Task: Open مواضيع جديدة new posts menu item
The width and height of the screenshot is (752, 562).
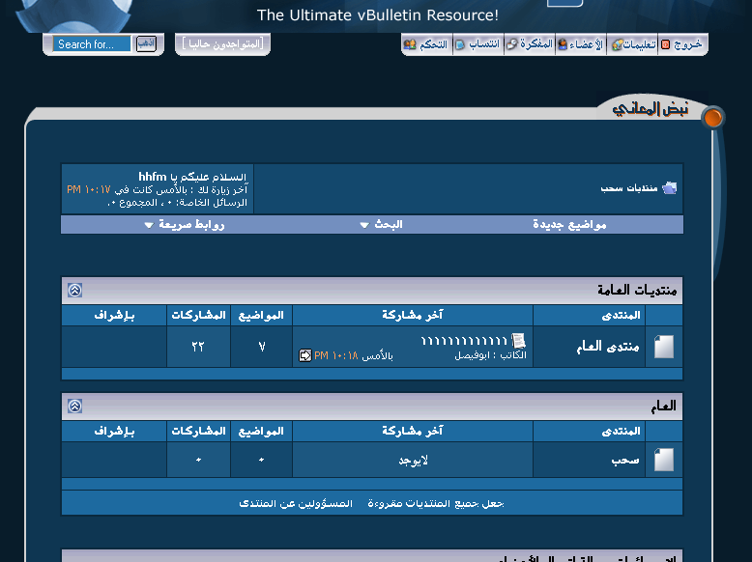Action: [569, 224]
